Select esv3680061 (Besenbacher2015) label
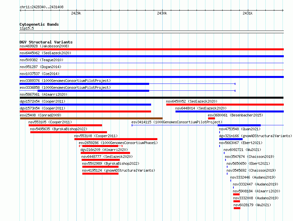The image size is (293, 221). coord(235,115)
